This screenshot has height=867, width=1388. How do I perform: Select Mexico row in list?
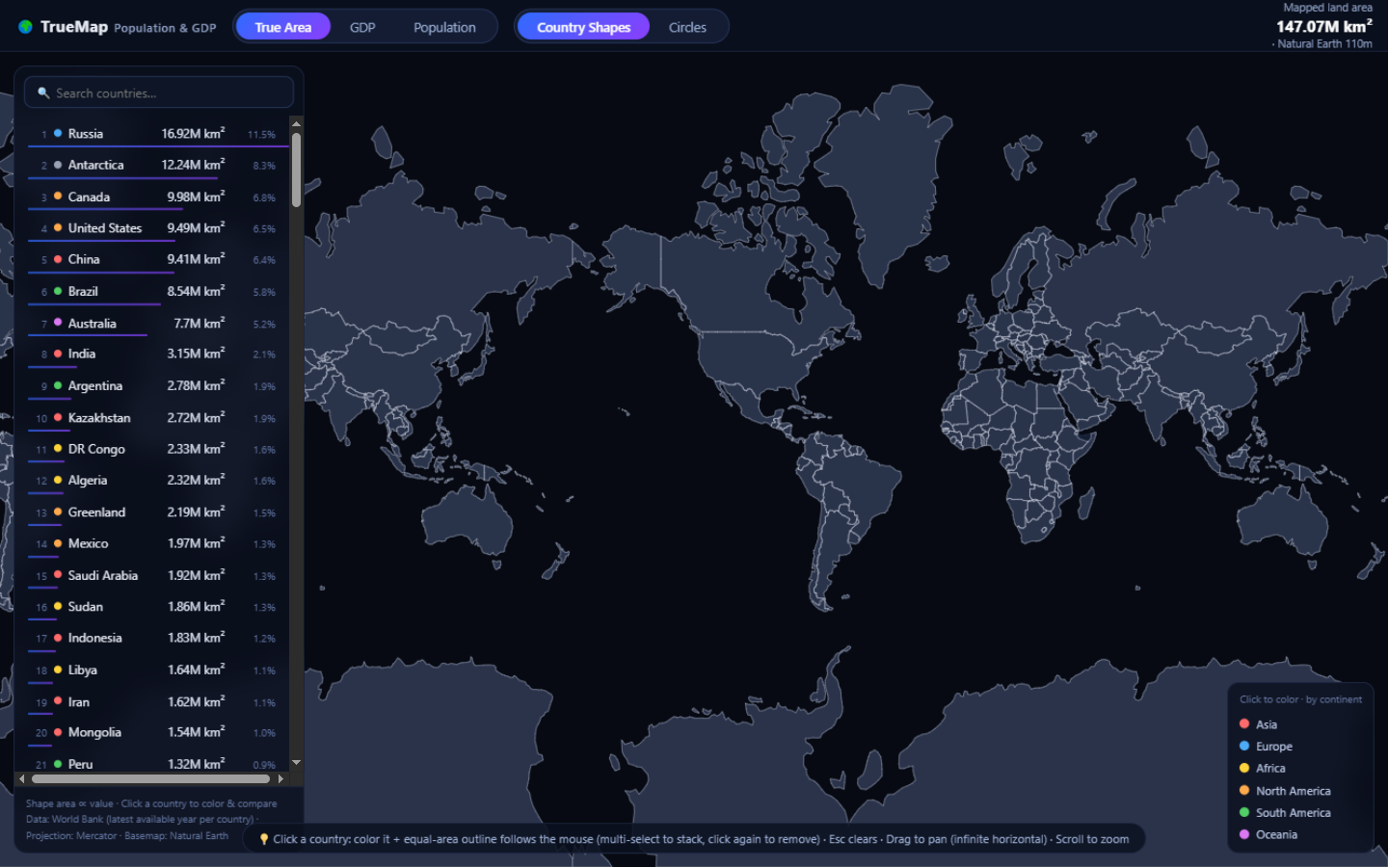click(158, 543)
